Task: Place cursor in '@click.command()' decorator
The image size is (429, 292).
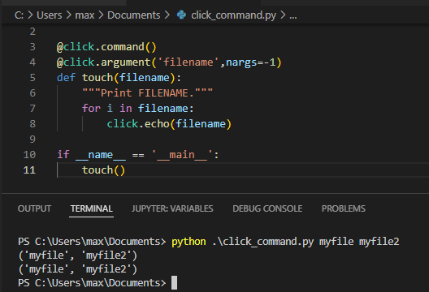Action: coord(106,47)
